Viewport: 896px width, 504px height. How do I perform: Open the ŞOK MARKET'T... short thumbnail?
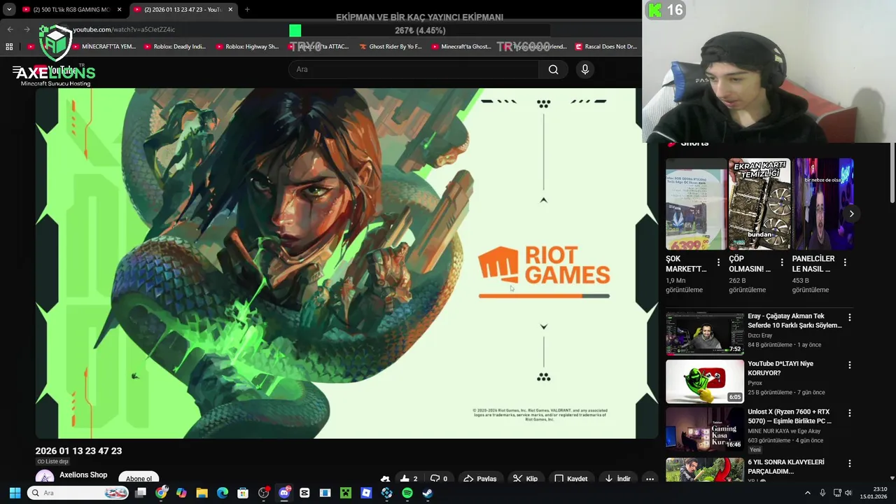[696, 204]
